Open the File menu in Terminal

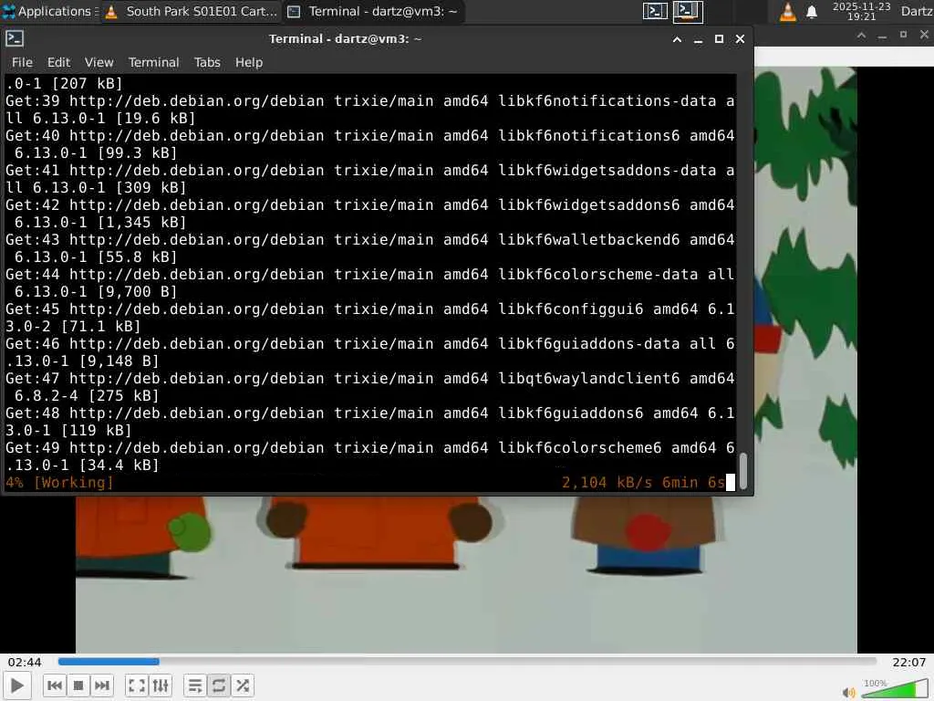[x=22, y=62]
